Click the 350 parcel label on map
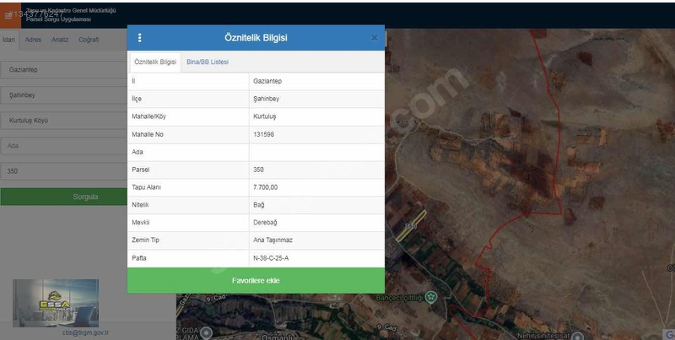675x340 pixels. pyautogui.click(x=411, y=226)
